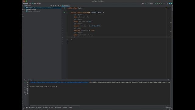
Task: Click locate target icon in Project panel
Action: click(51, 6)
